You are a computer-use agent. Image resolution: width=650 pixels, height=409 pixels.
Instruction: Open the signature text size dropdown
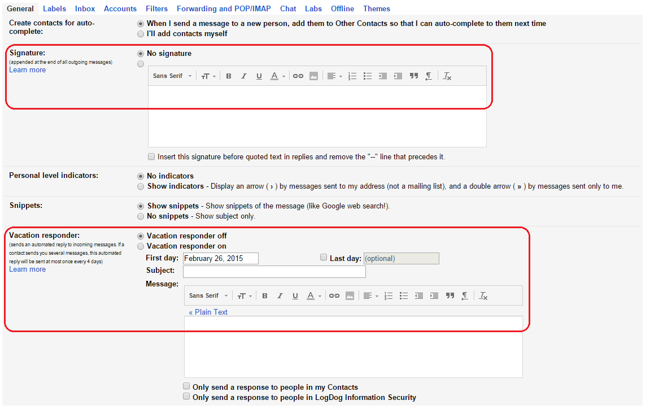(x=208, y=76)
